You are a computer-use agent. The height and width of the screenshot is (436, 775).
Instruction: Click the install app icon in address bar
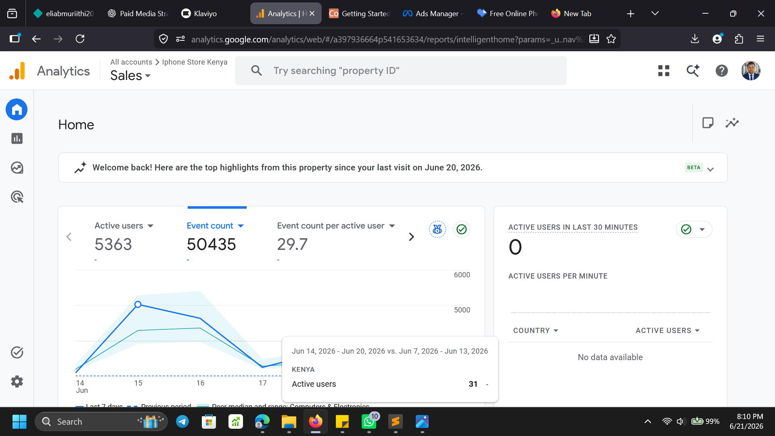point(594,39)
